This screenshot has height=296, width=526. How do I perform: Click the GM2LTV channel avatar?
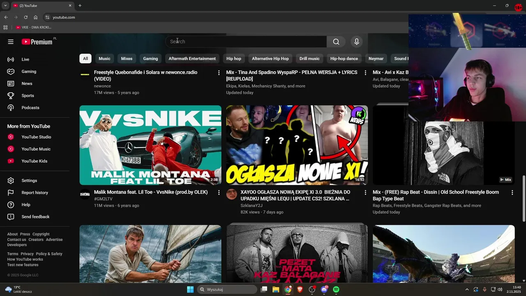click(x=85, y=194)
